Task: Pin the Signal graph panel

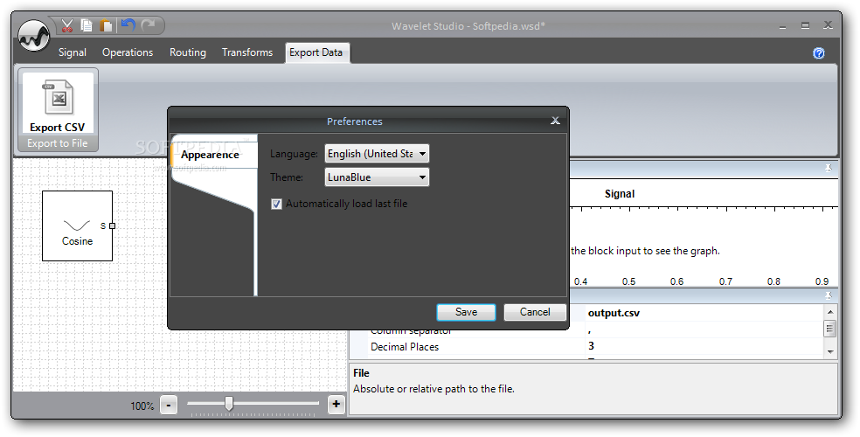Action: (x=829, y=169)
